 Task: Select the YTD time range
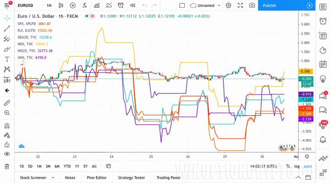point(67,166)
